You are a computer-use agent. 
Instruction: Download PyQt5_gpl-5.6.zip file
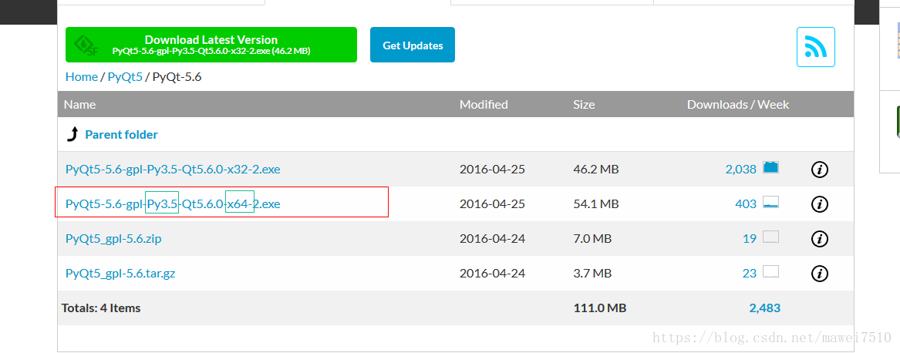(x=113, y=239)
